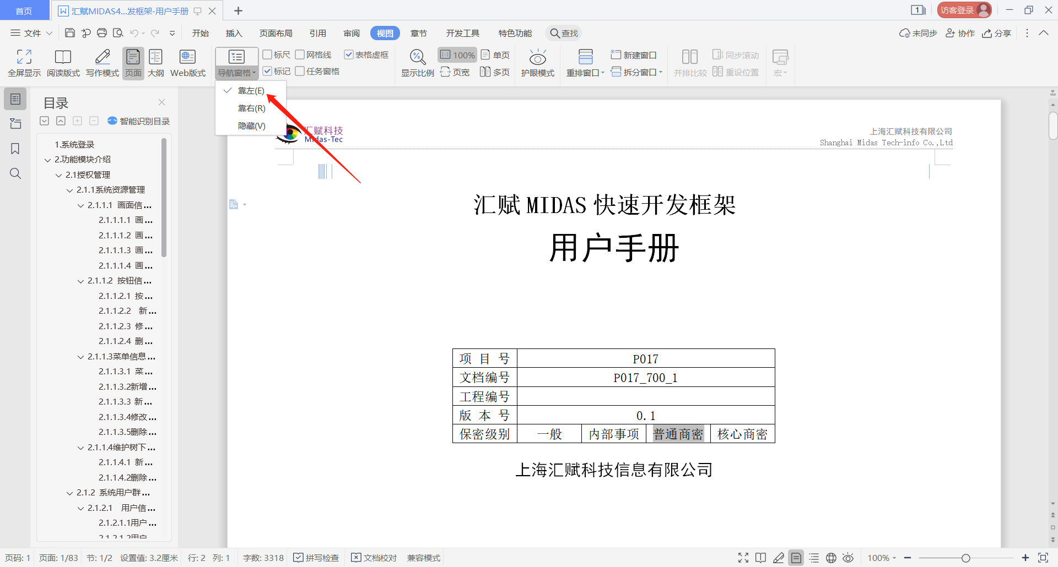
Task: Click smart TOC recognition (智能识别目录)
Action: tap(139, 121)
